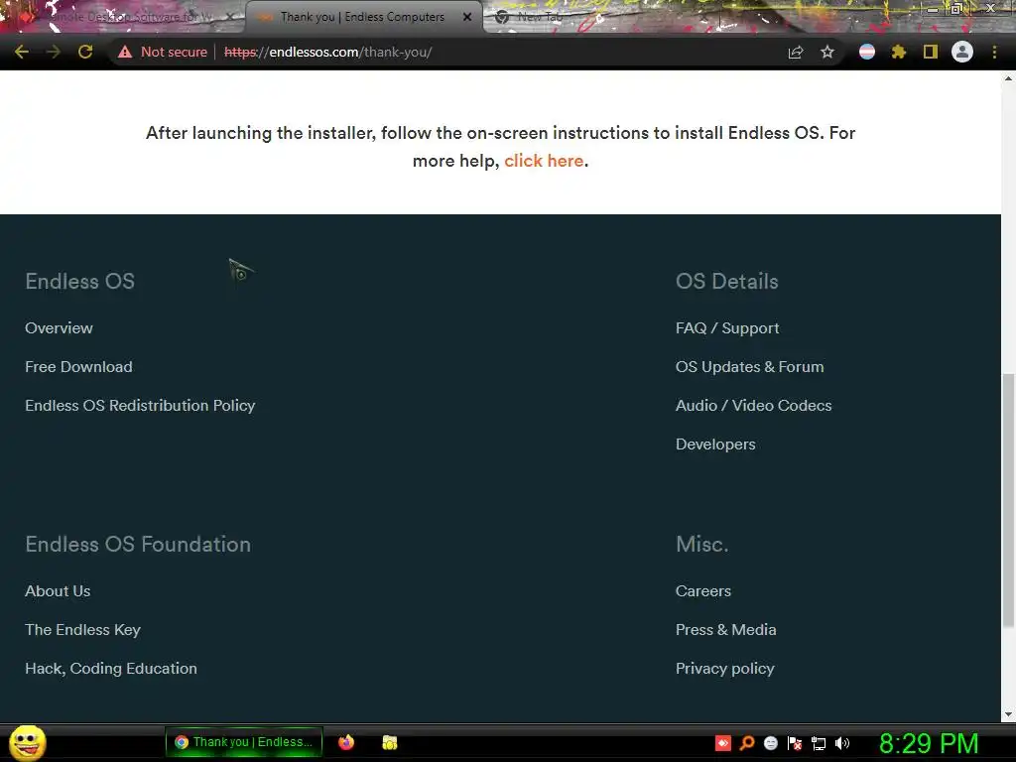Select the Thank you | Endless Computers tab

click(362, 17)
